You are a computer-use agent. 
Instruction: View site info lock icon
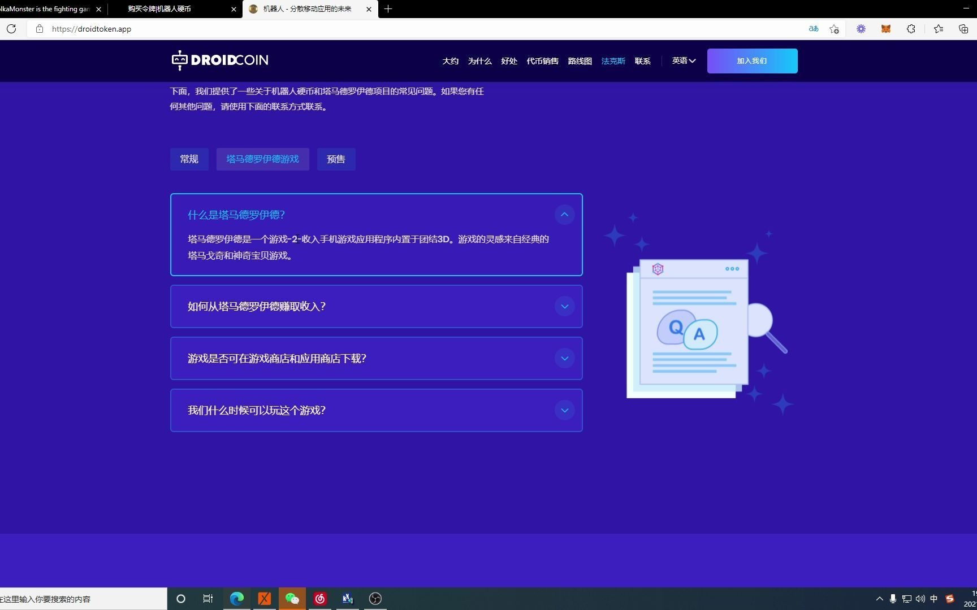pos(40,29)
